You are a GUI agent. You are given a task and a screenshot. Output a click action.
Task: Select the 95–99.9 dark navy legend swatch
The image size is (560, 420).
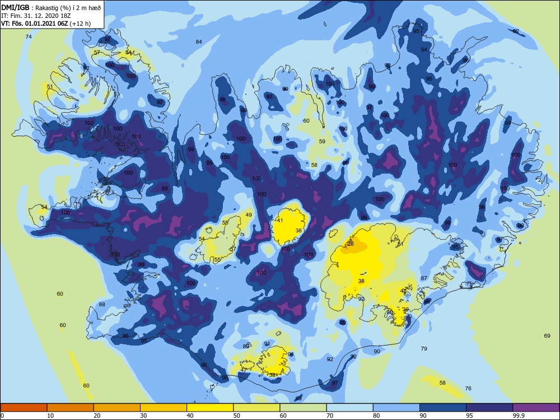[489, 408]
